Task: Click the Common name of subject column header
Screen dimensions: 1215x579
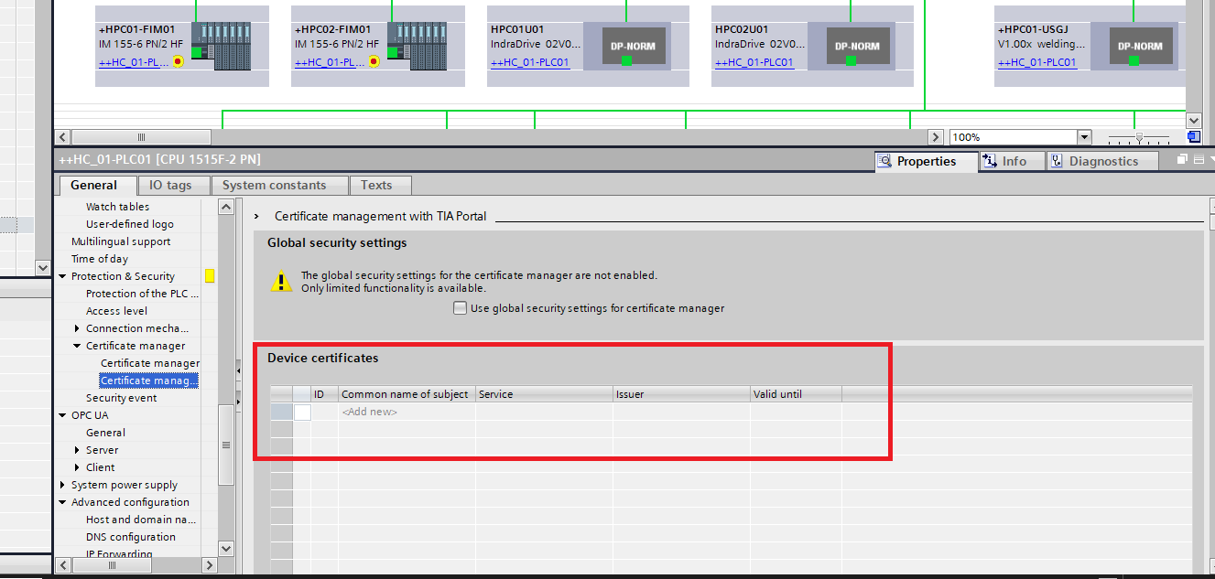Action: point(407,394)
